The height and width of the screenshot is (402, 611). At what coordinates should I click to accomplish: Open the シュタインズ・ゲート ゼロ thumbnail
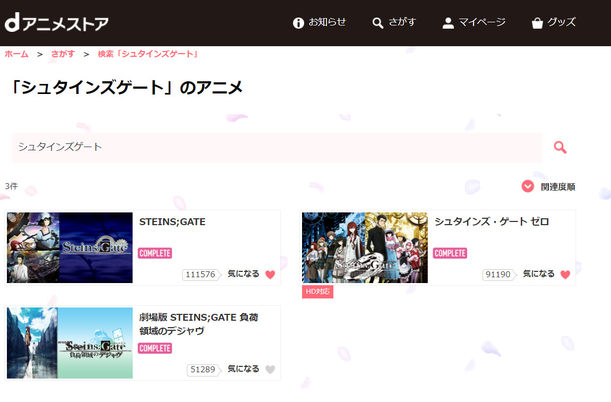pos(365,247)
